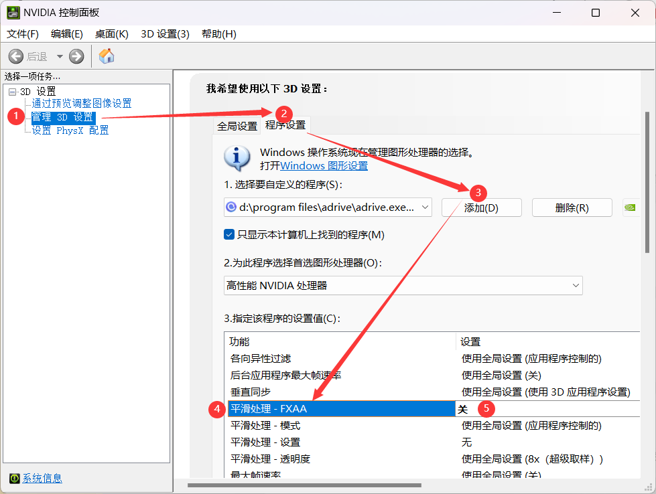
Task: Click the 设置 column header
Action: point(548,341)
